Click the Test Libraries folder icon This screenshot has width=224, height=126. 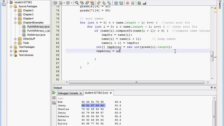tap(15, 55)
